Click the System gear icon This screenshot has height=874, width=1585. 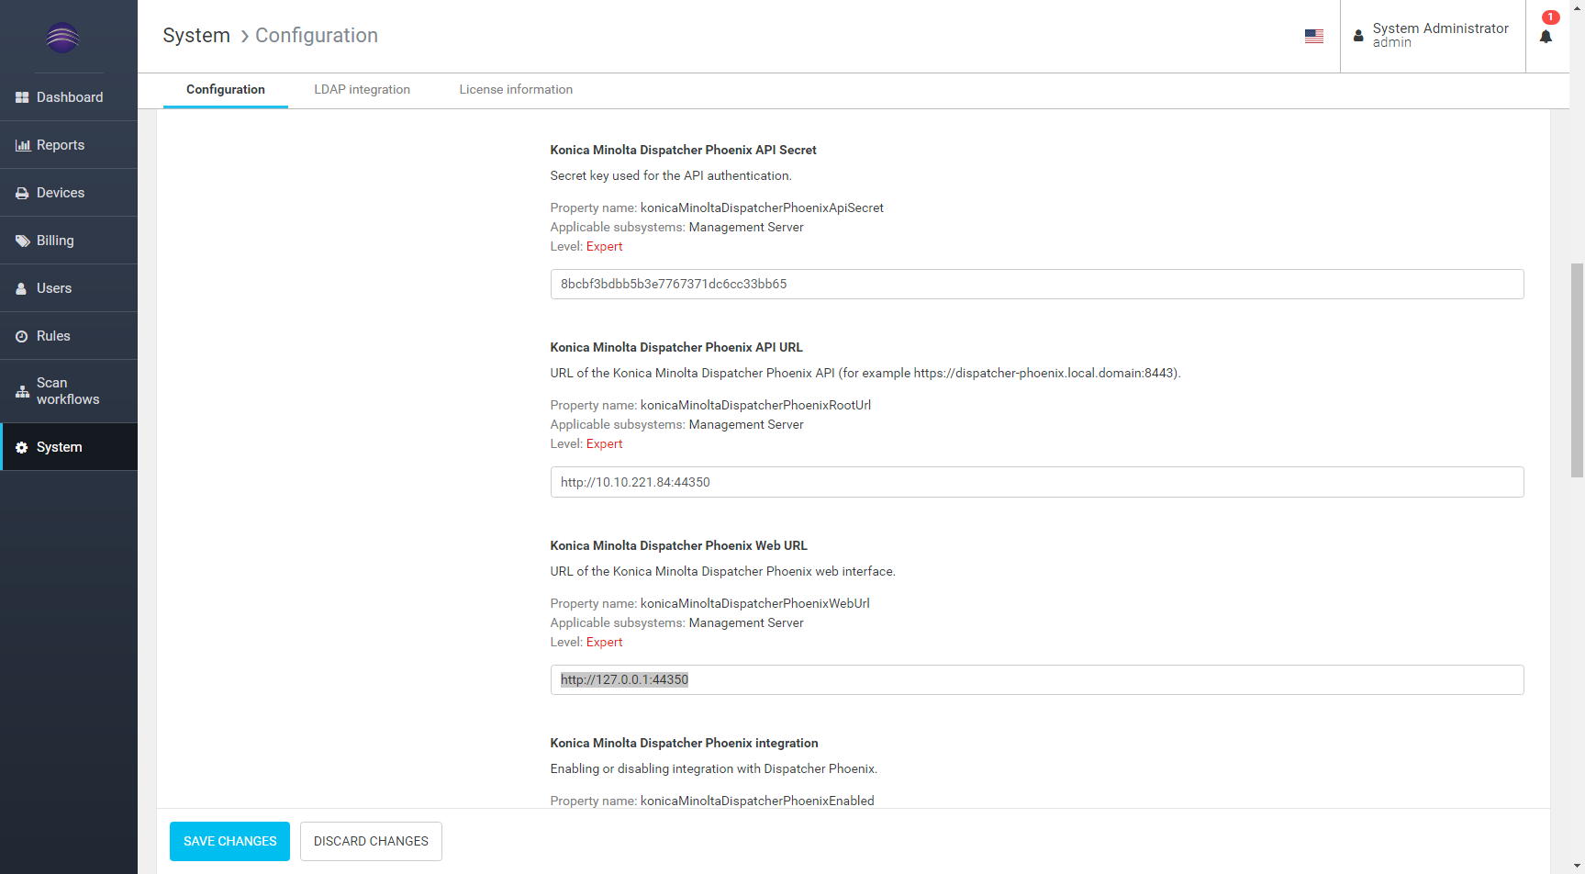click(21, 447)
